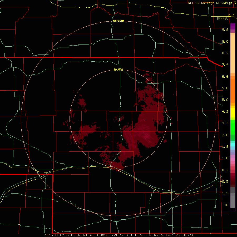Select the 9.0 scale value
Viewport: 237px width, 237px height.
(x=225, y=41)
